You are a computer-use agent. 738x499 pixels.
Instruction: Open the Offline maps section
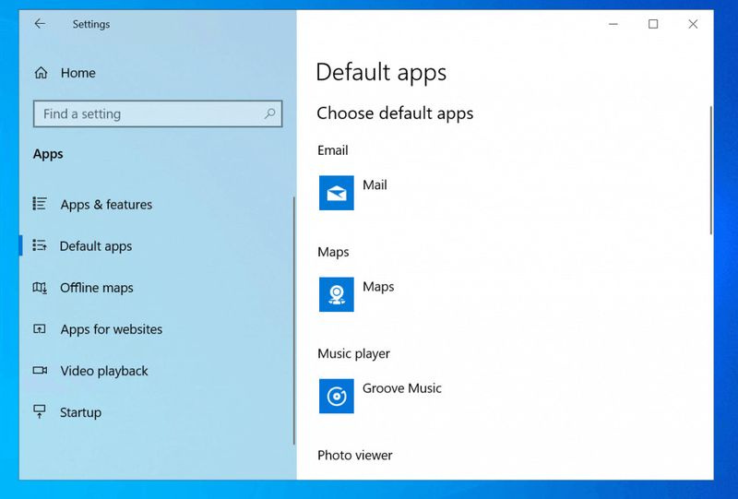click(x=97, y=287)
